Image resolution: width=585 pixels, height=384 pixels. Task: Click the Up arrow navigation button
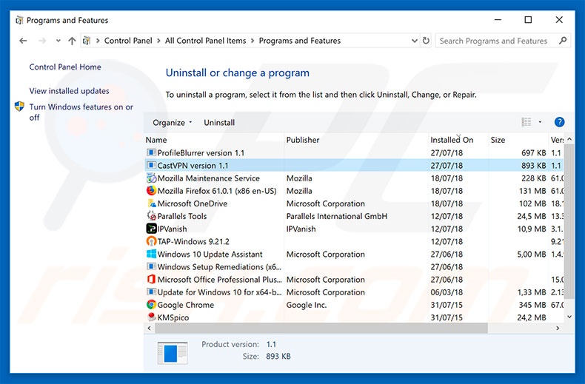[x=72, y=41]
